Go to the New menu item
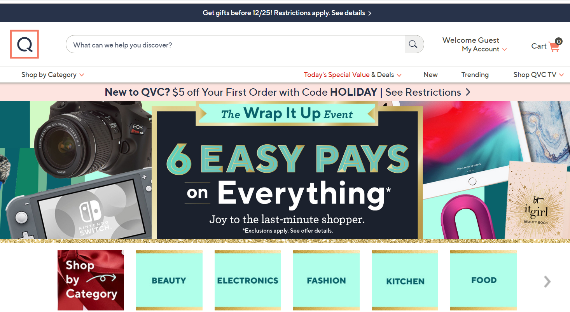This screenshot has width=570, height=312. pos(430,75)
